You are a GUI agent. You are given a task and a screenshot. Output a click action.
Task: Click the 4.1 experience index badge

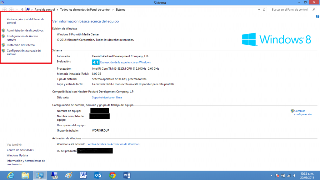click(x=96, y=62)
